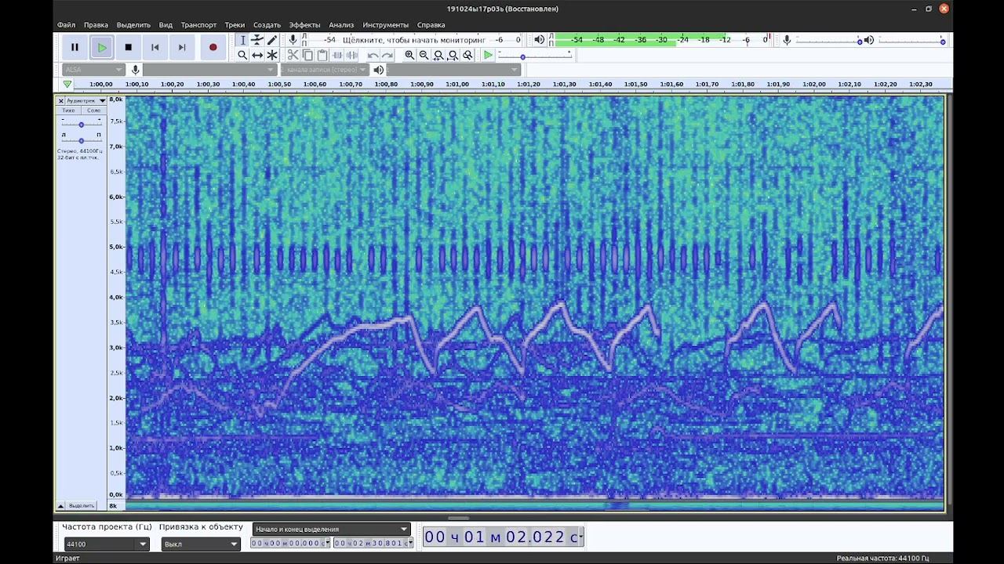Screen dimensions: 1004x564
Task: Click the selection start time field
Action: click(x=290, y=543)
